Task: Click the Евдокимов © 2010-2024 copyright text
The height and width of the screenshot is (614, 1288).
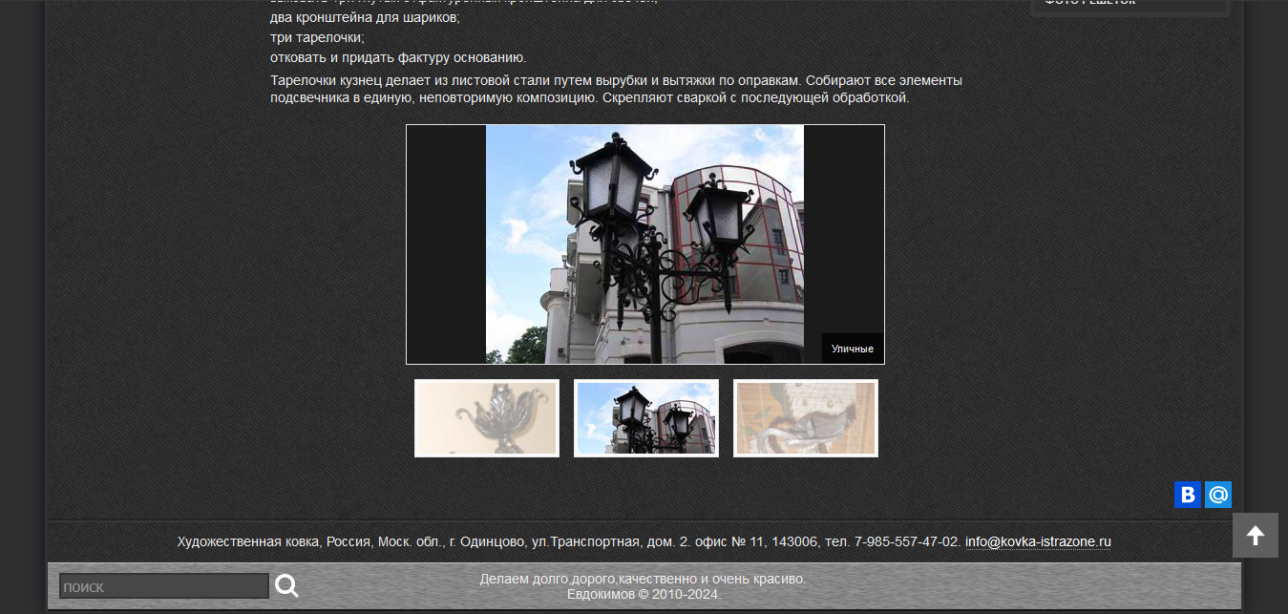Action: tap(644, 594)
